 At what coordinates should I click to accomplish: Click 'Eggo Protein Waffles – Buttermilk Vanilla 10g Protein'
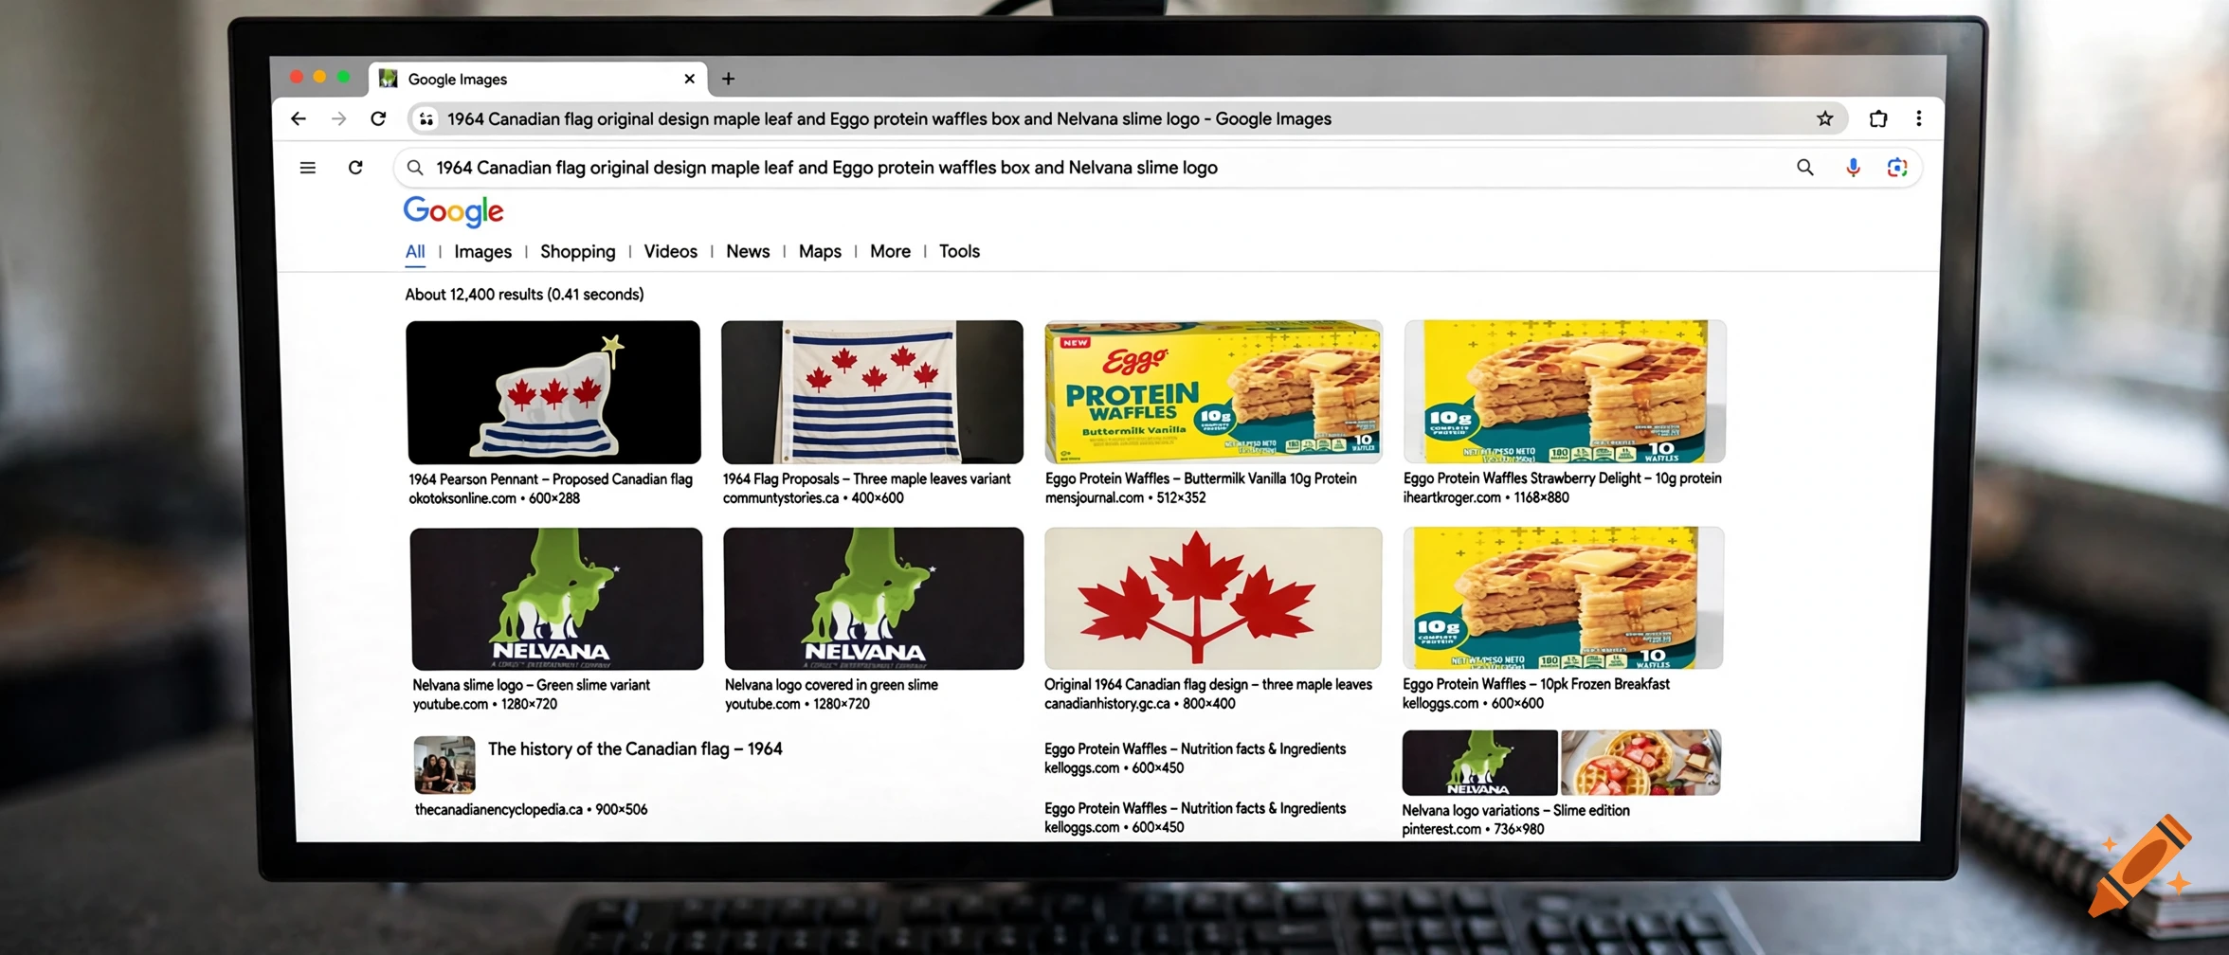(1201, 478)
